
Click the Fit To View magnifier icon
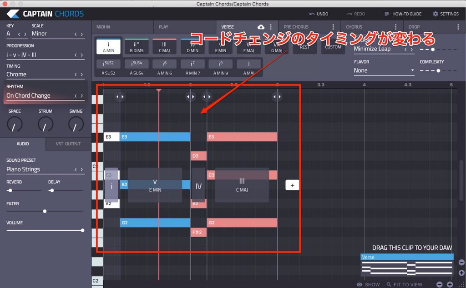click(389, 284)
